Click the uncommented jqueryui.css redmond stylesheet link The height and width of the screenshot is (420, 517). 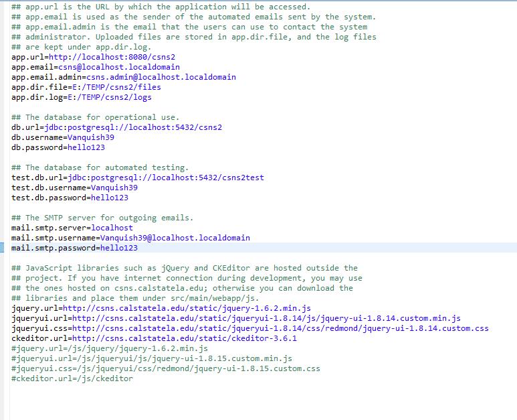(280, 328)
